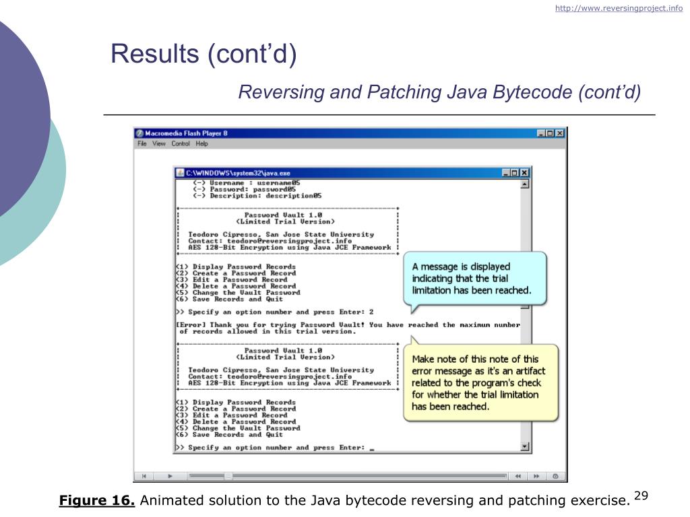Minimize the Macromedia Flash Player window

[541, 133]
